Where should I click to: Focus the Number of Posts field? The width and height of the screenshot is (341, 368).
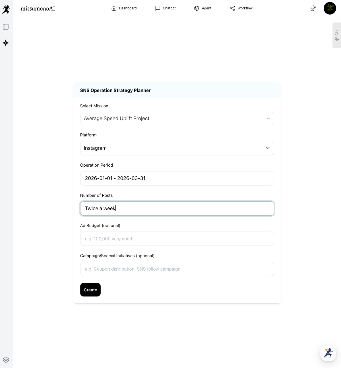tap(177, 208)
